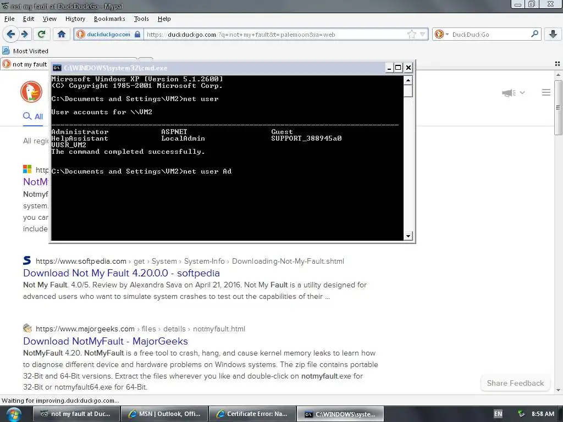The height and width of the screenshot is (422, 563).
Task: Click the Softpedia S favicon
Action: coord(27,260)
